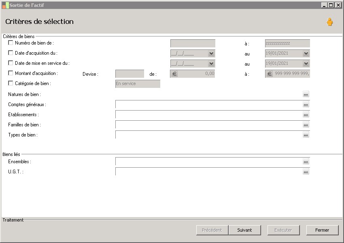The image size is (344, 243).
Task: Enable the Numéro de bien de checkbox
Action: (11, 43)
